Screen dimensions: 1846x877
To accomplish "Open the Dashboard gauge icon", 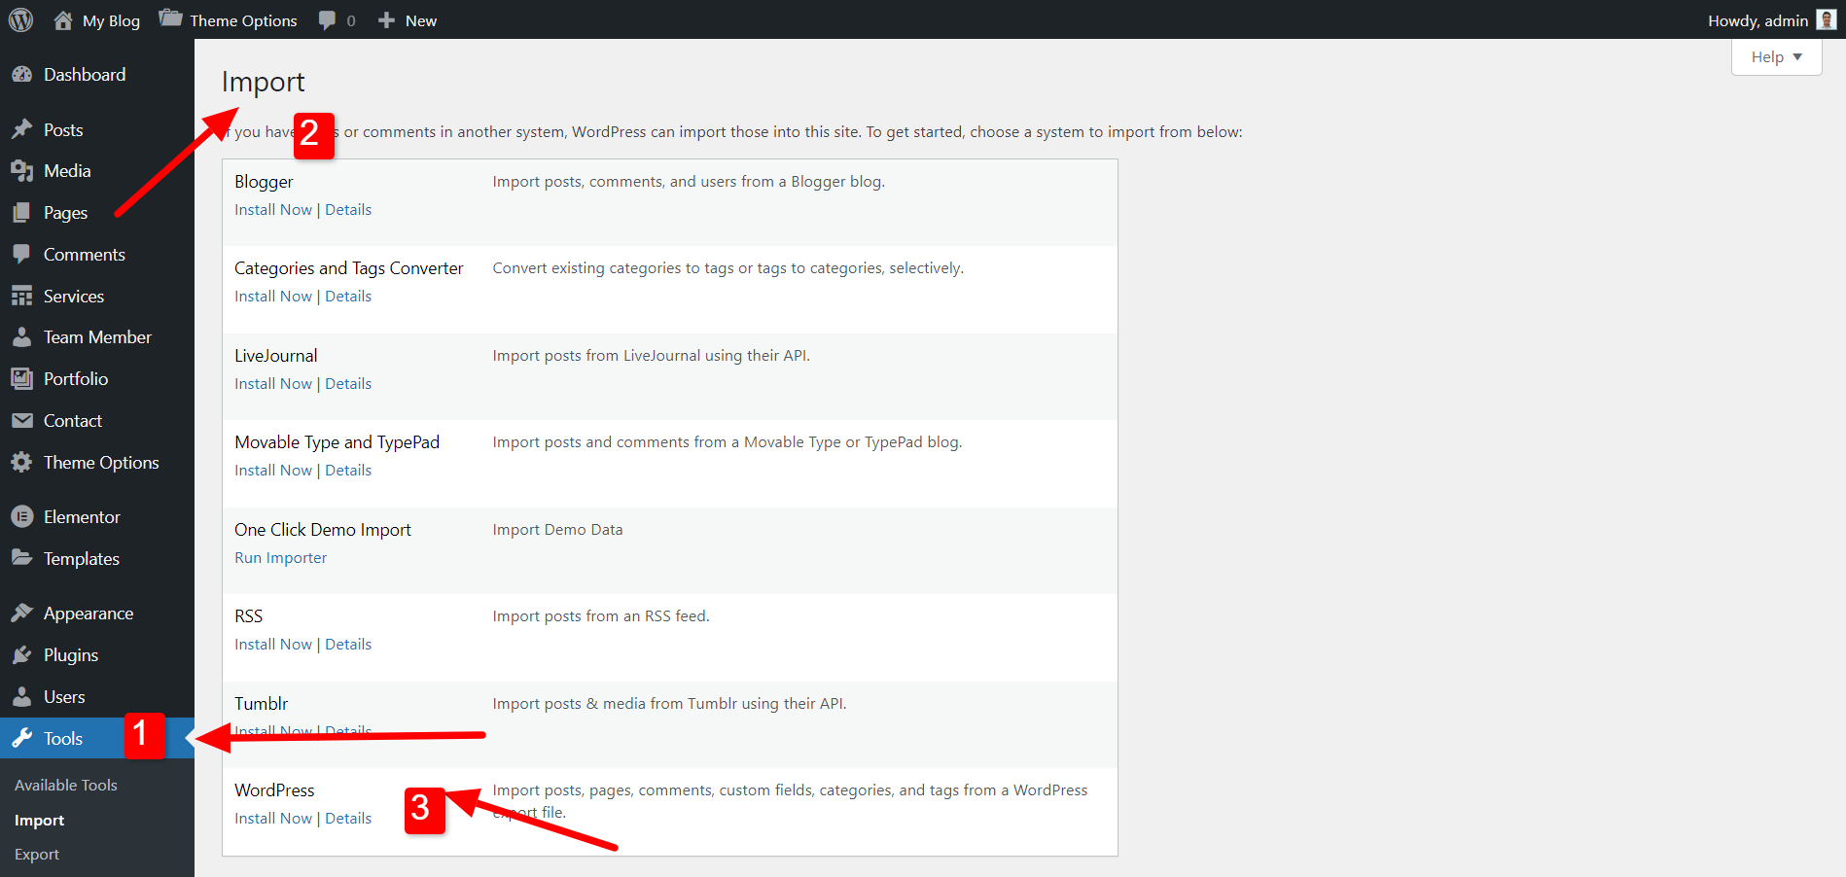I will (21, 75).
